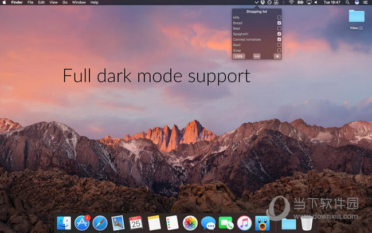
Task: Open the three-dots options button
Action: tap(257, 56)
